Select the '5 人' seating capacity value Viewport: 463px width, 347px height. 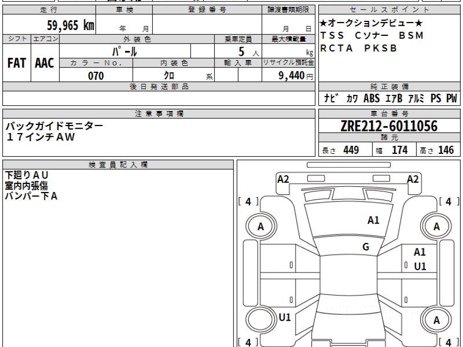point(249,51)
